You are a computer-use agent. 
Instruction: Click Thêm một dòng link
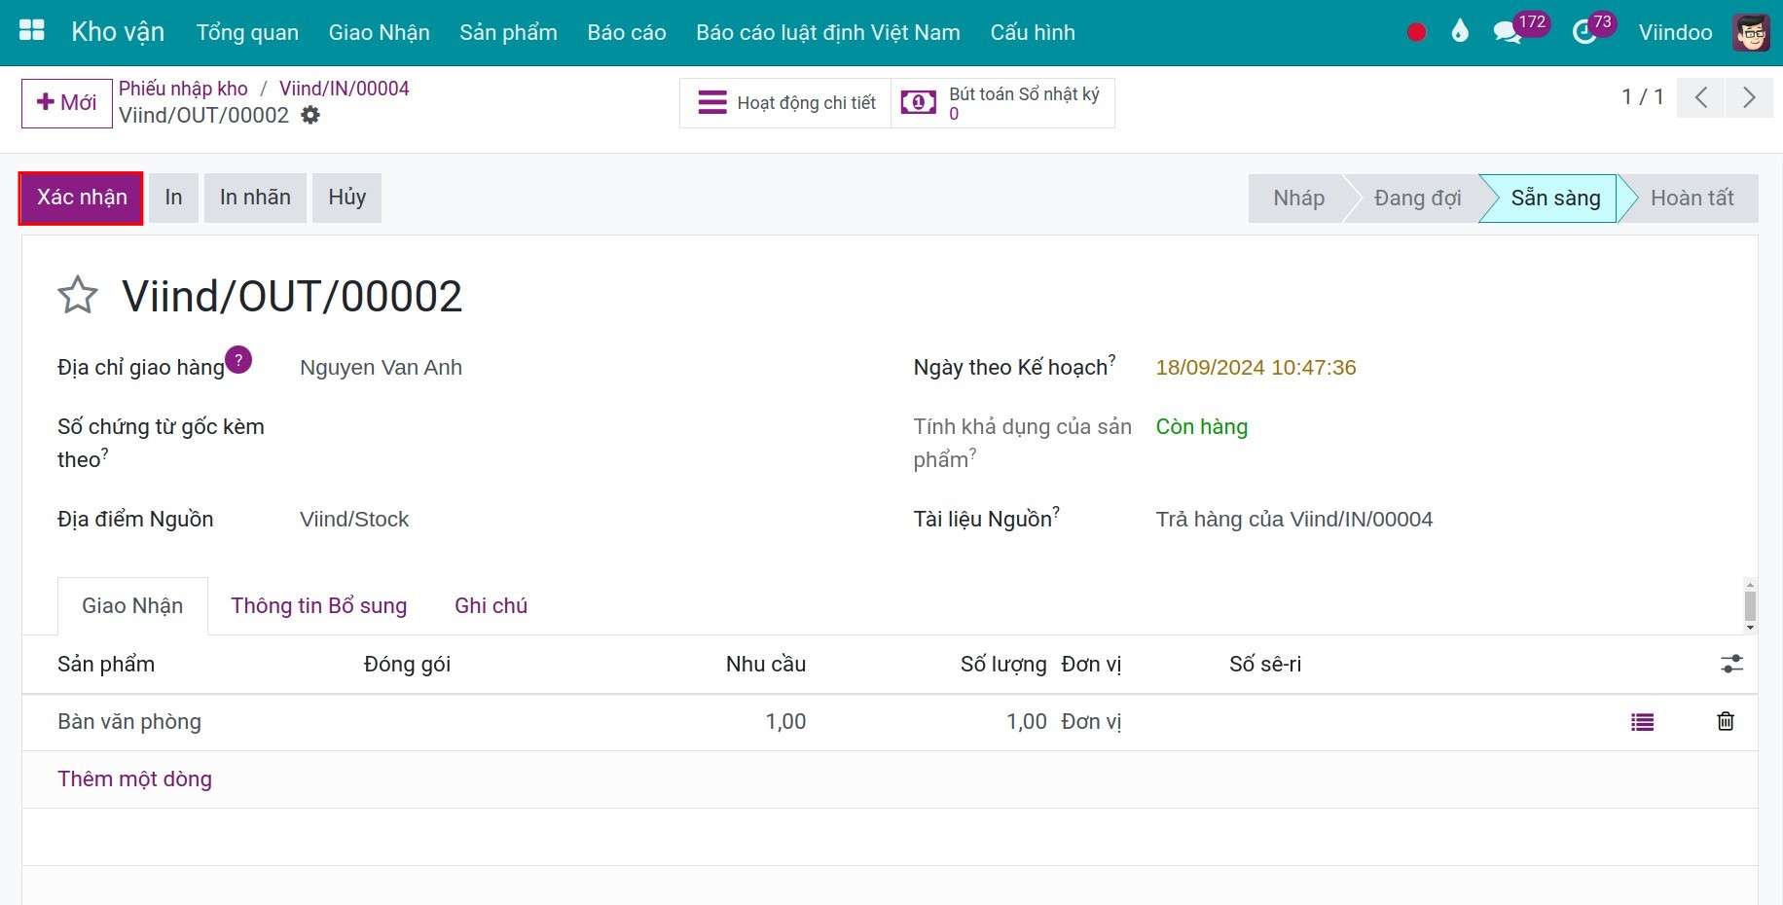[x=134, y=778]
